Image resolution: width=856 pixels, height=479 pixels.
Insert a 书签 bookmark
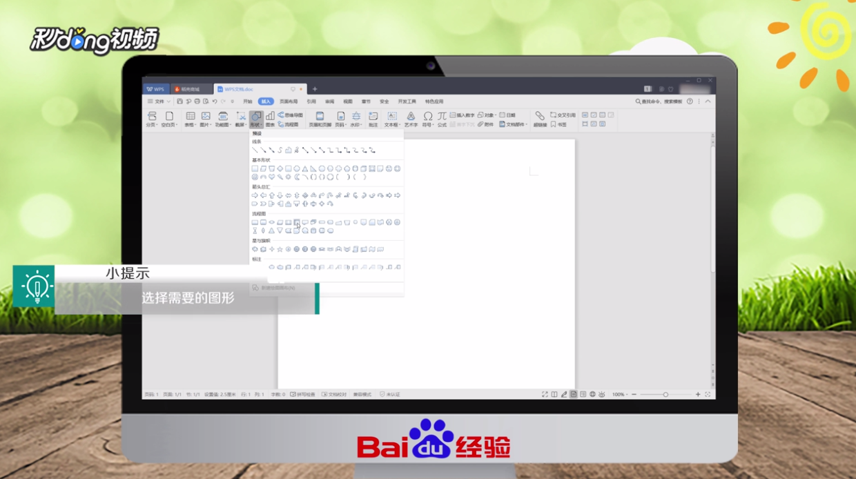(558, 124)
